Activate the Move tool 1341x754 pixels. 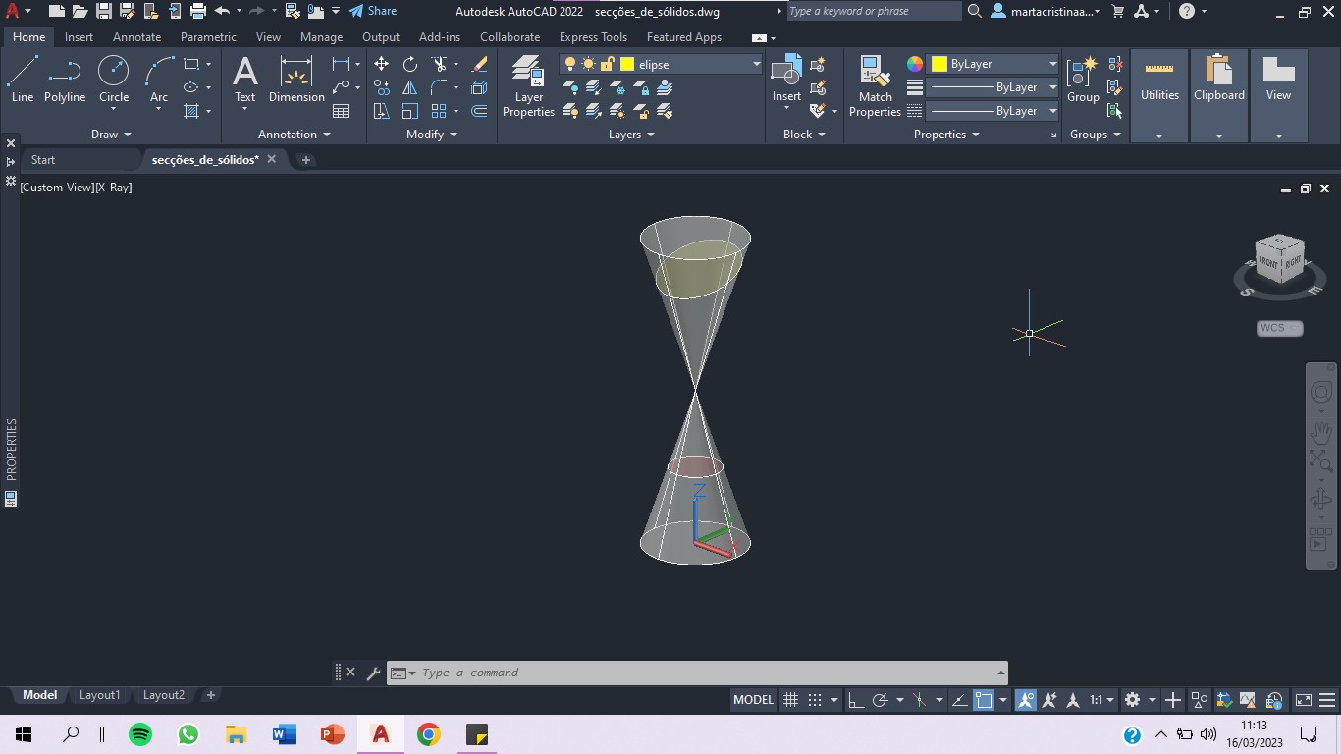[381, 64]
